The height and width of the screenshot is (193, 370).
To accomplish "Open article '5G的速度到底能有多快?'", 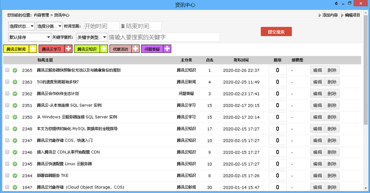I will coord(58,82).
